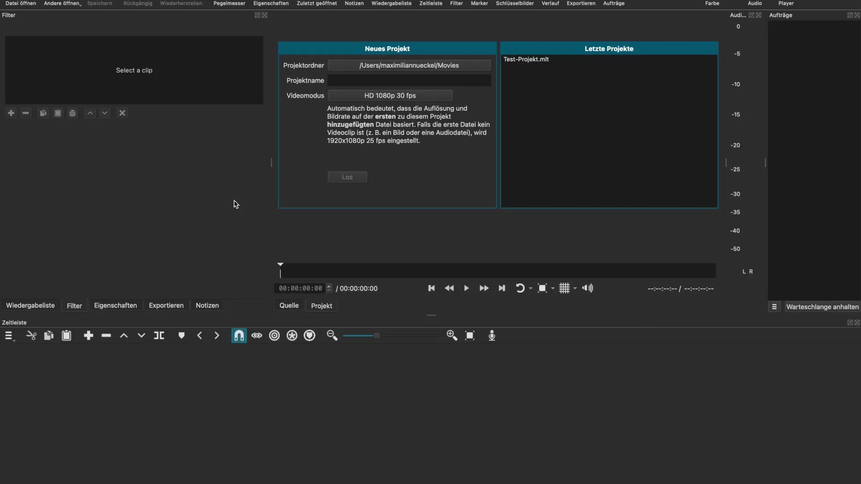
Task: Toggle ripple markers
Action: [309, 336]
